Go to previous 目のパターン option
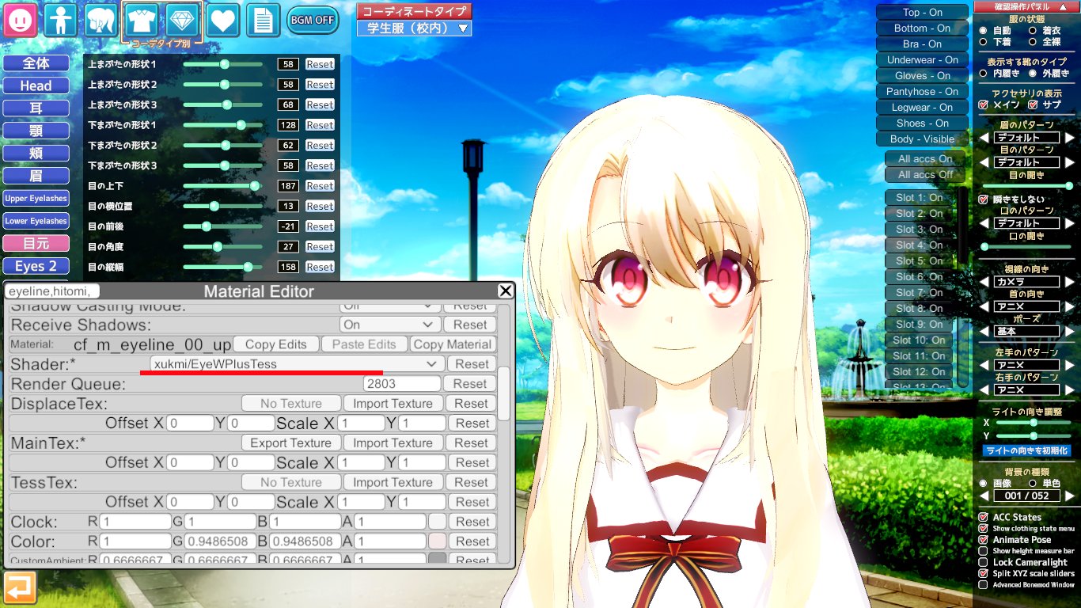Viewport: 1081px width, 608px height. [x=985, y=162]
